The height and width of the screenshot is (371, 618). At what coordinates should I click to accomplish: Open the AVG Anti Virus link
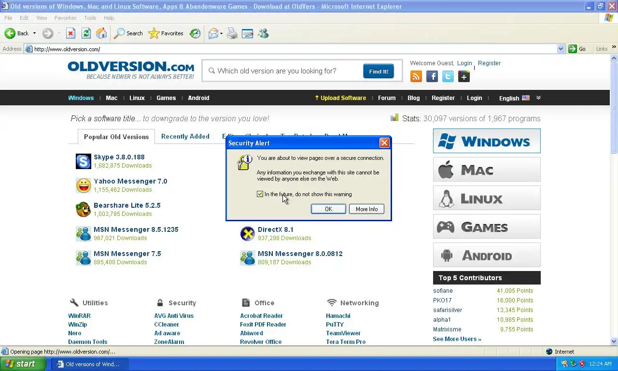pos(174,316)
